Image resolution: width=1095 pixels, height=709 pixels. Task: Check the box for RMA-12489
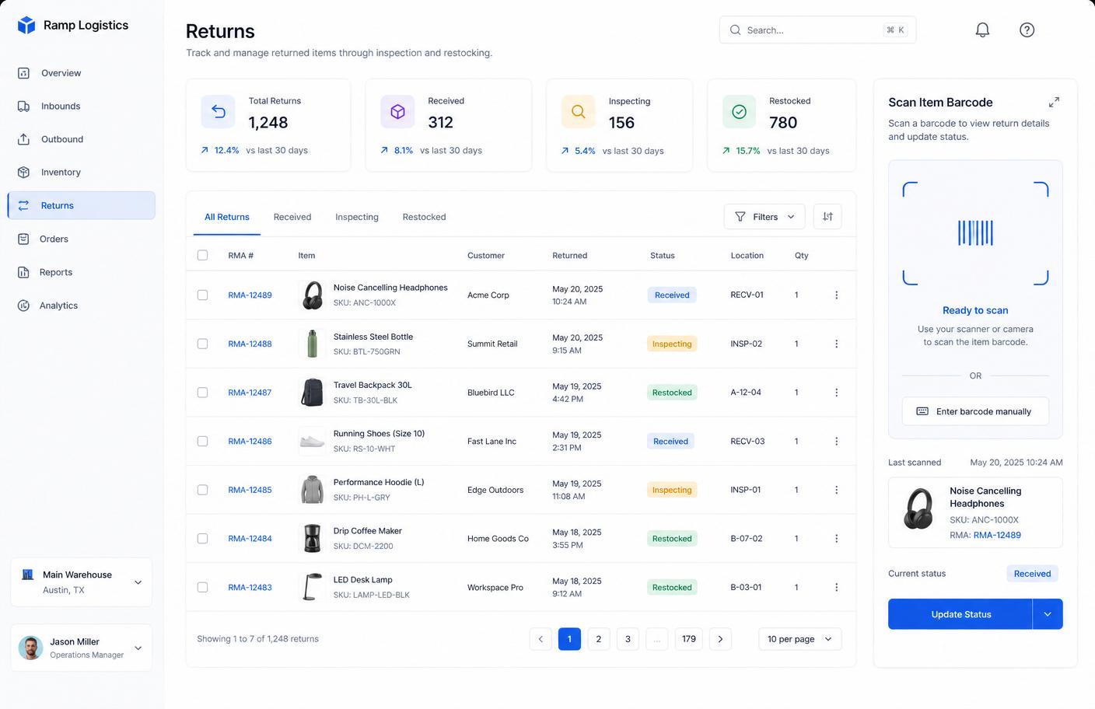point(202,295)
